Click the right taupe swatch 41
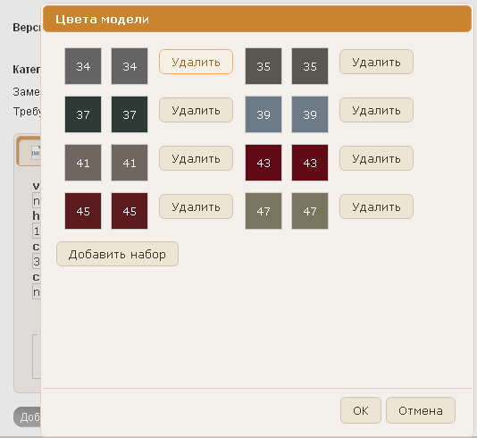 pyautogui.click(x=130, y=163)
